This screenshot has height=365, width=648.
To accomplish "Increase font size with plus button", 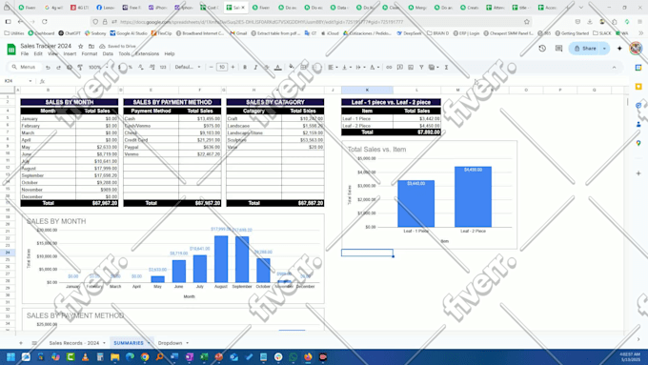I will [x=233, y=67].
